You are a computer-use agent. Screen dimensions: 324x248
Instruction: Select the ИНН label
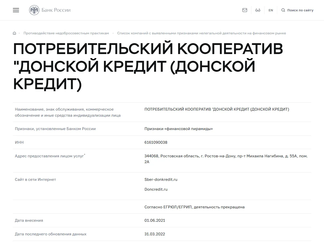[19, 142]
